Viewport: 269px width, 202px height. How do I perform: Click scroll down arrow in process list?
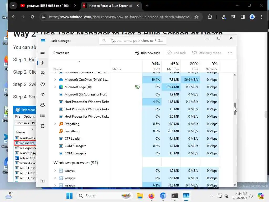coord(235,185)
